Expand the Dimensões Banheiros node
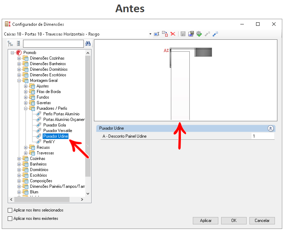 [x=19, y=64]
